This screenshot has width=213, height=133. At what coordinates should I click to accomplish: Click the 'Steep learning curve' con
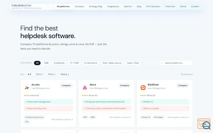coord(48,109)
